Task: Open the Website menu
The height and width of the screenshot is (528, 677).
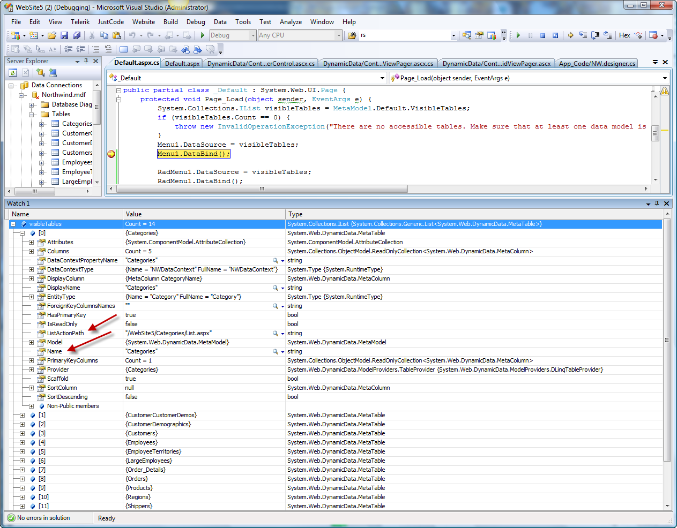Action: click(144, 22)
